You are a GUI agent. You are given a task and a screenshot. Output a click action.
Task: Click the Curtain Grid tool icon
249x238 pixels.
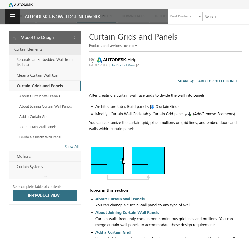click(152, 107)
